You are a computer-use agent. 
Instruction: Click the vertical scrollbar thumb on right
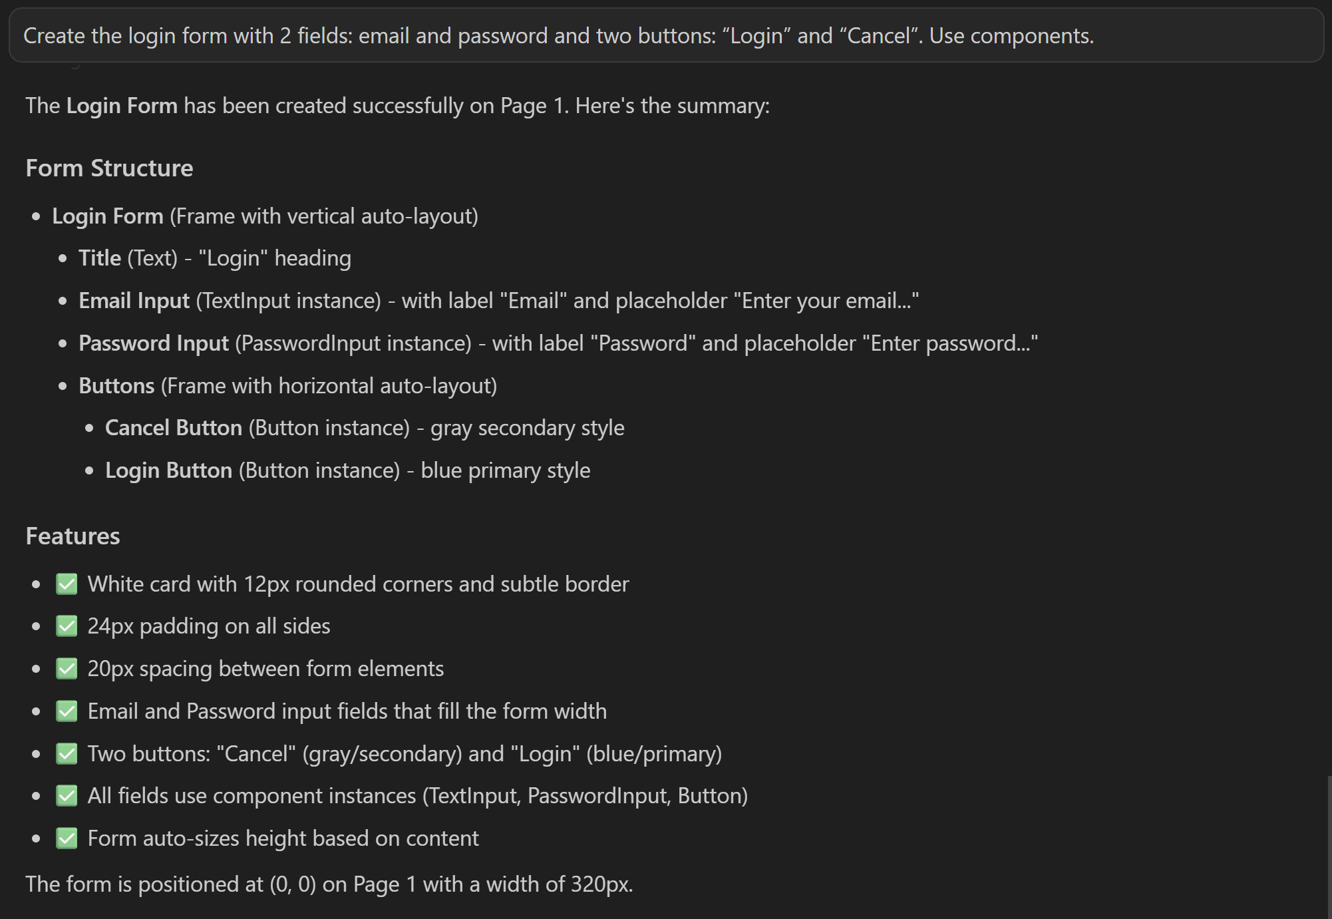tap(1329, 845)
